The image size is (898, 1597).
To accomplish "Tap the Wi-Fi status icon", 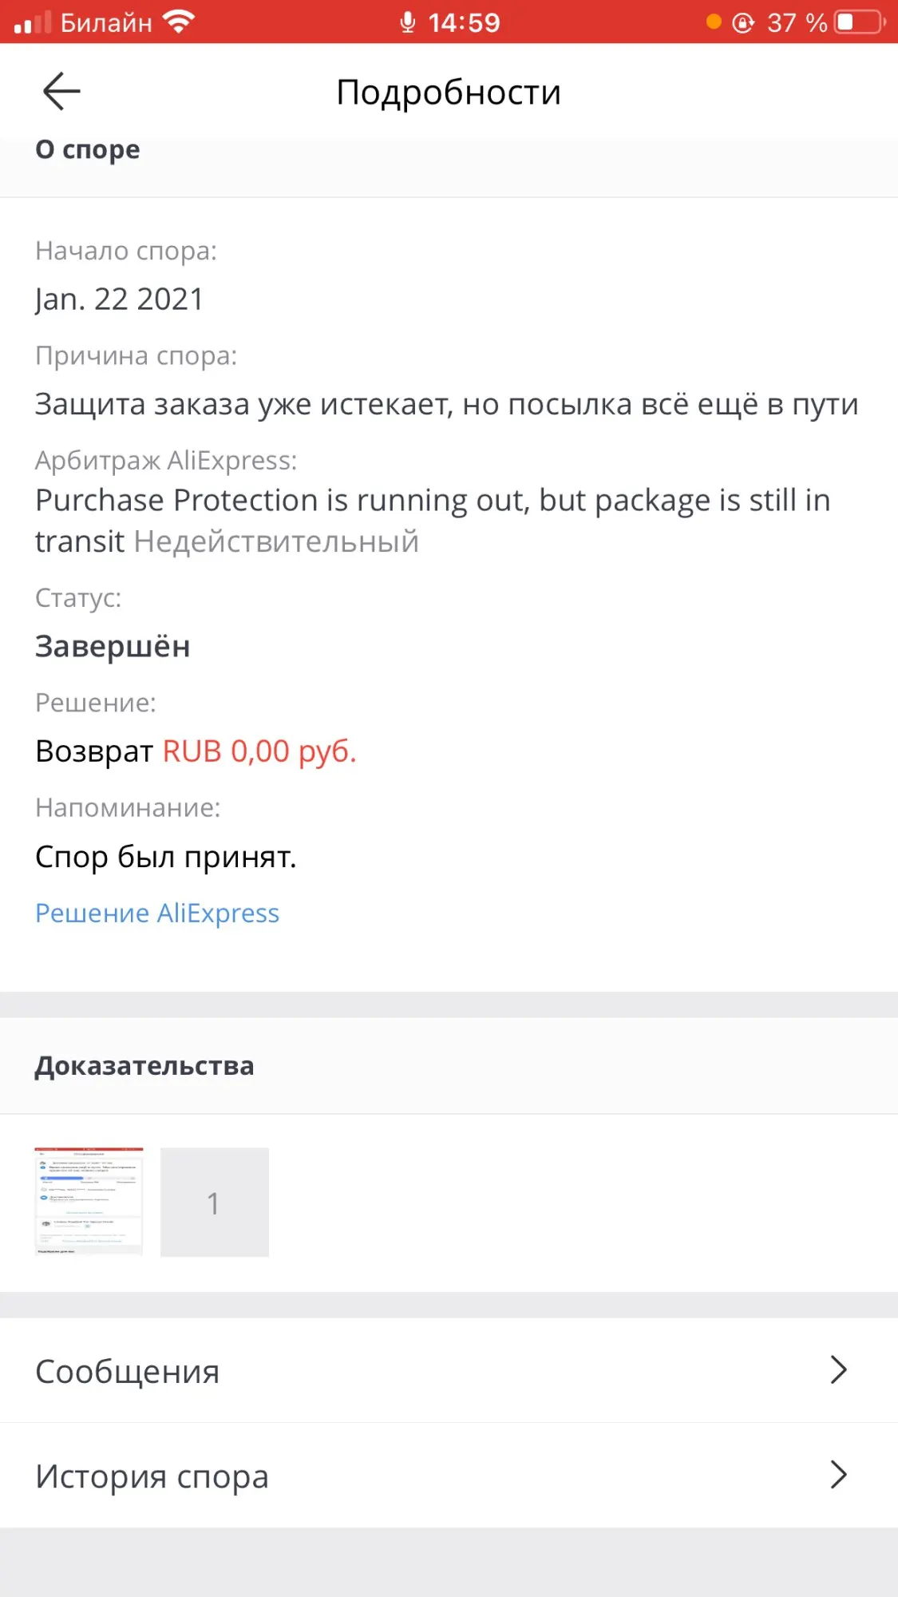I will [x=179, y=22].
